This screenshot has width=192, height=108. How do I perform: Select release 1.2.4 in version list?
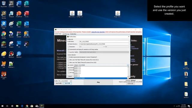pos(101,69)
